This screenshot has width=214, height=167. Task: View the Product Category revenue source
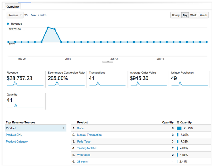17,142
